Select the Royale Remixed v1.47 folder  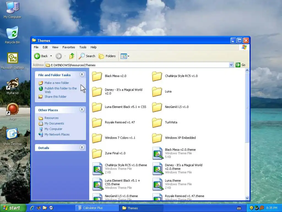point(113,122)
